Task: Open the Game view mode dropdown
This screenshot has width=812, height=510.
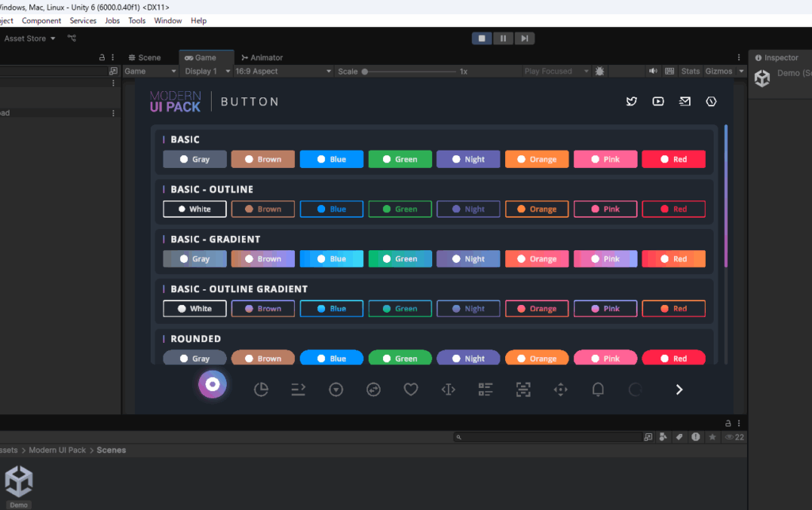Action: (150, 71)
